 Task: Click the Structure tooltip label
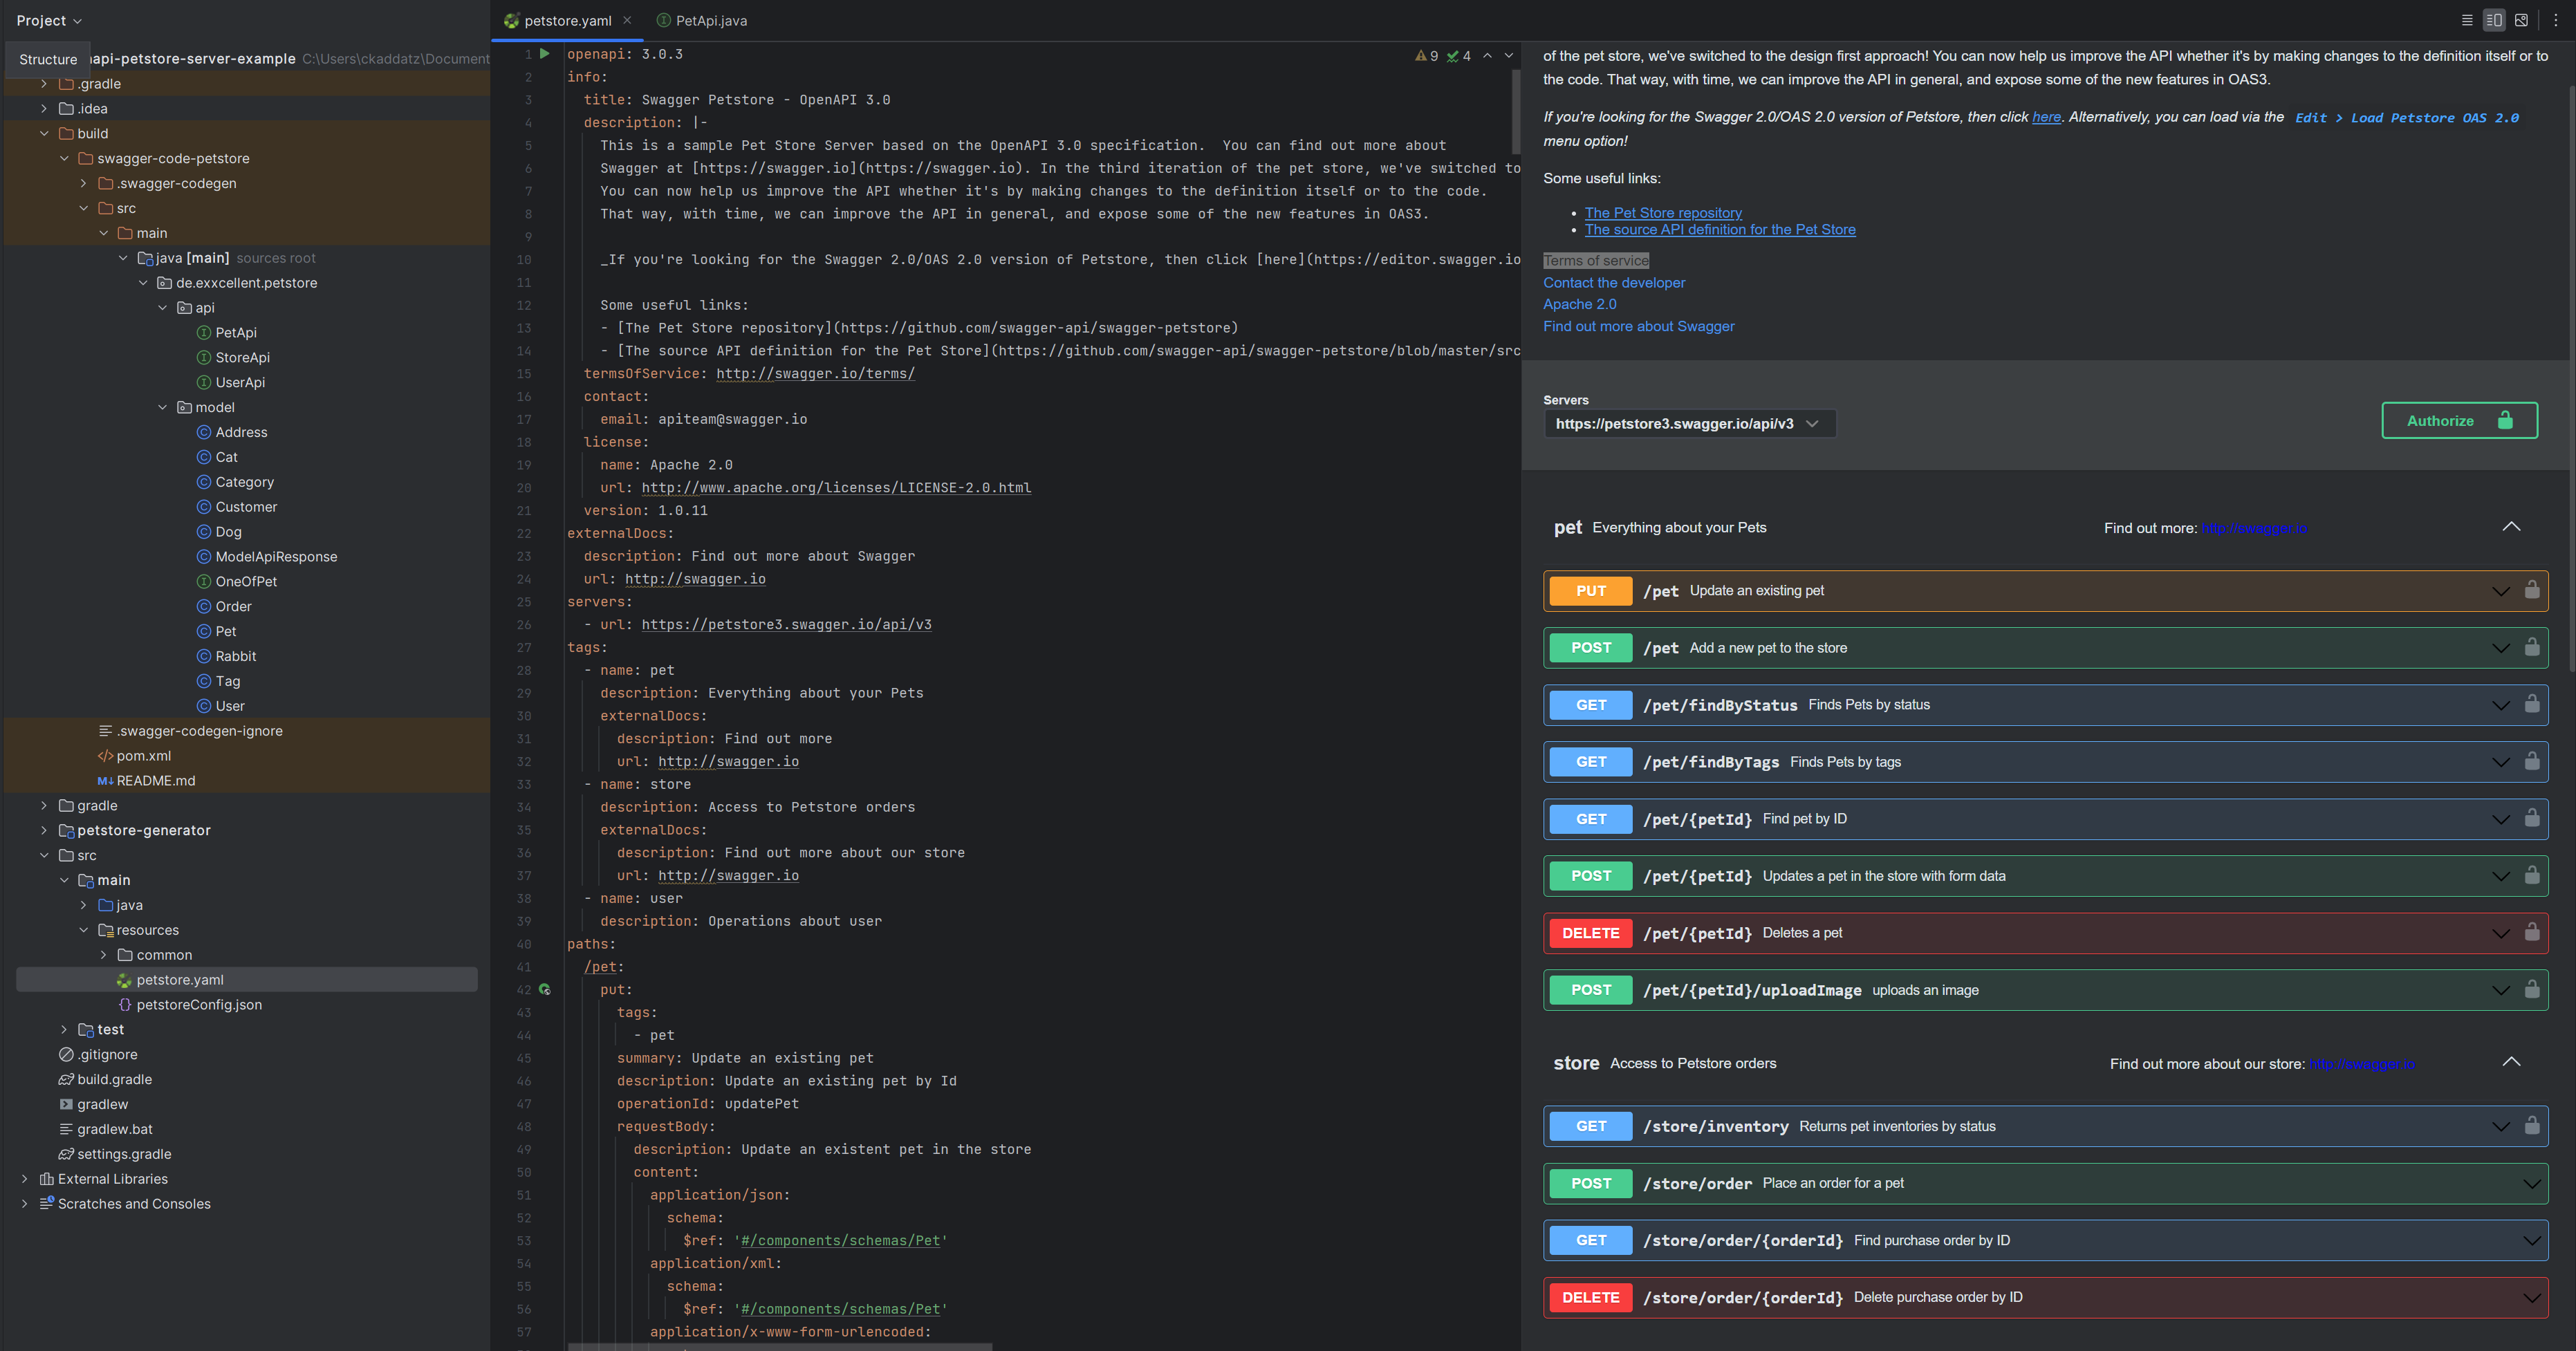[x=47, y=59]
